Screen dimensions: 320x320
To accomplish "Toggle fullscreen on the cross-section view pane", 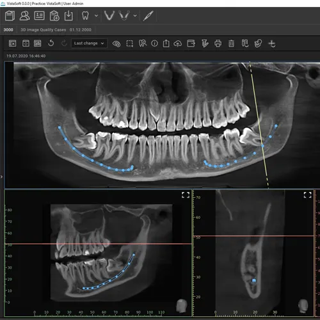I will (307, 195).
